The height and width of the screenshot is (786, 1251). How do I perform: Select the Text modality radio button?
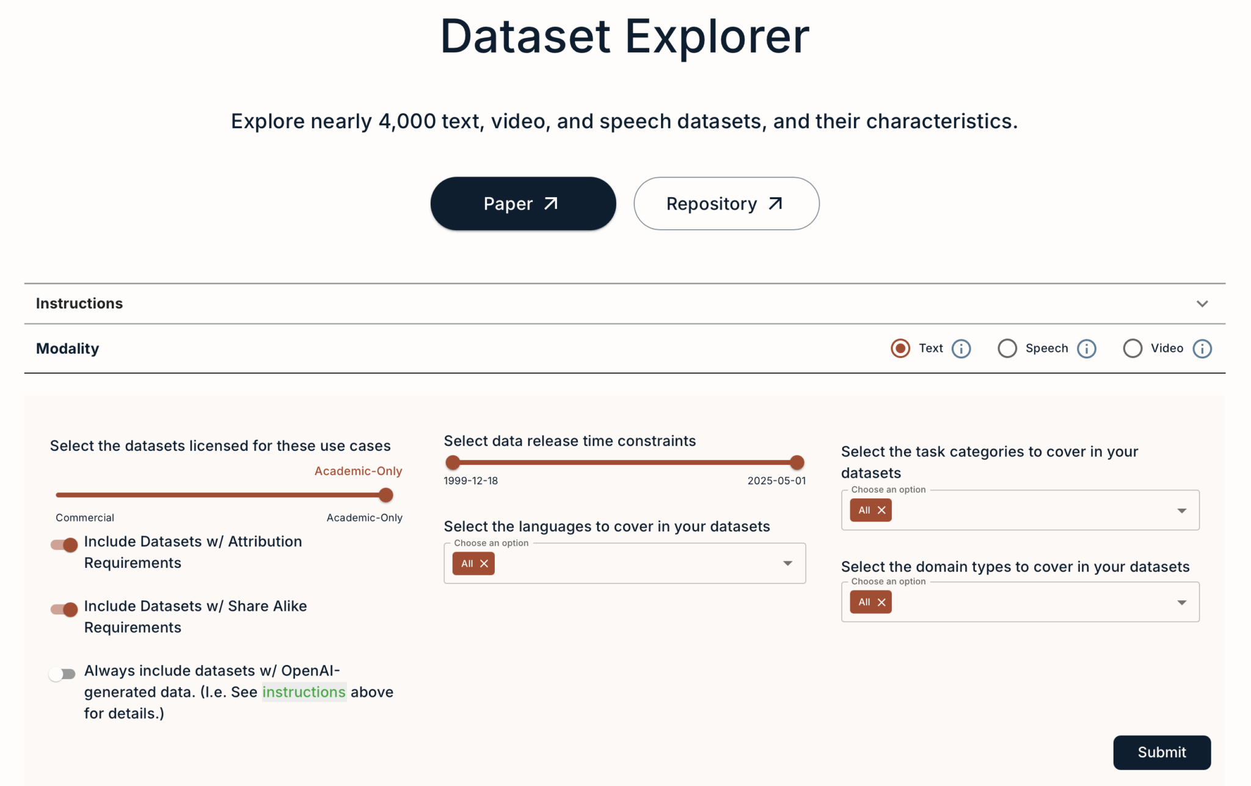900,349
